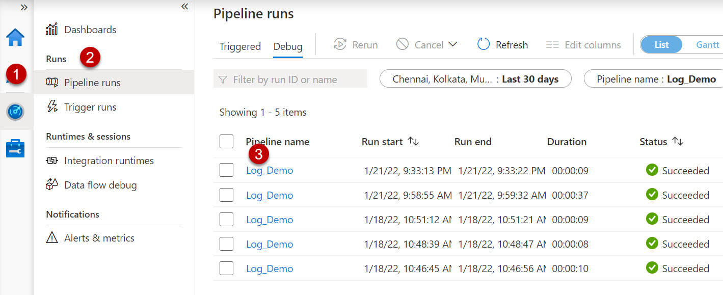This screenshot has height=295, width=723.
Task: Expand the Cancel dropdown arrow
Action: tap(452, 45)
